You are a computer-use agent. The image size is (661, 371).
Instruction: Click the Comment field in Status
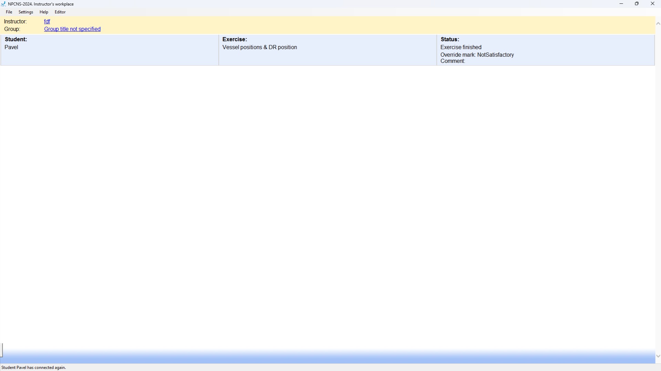[x=453, y=61]
